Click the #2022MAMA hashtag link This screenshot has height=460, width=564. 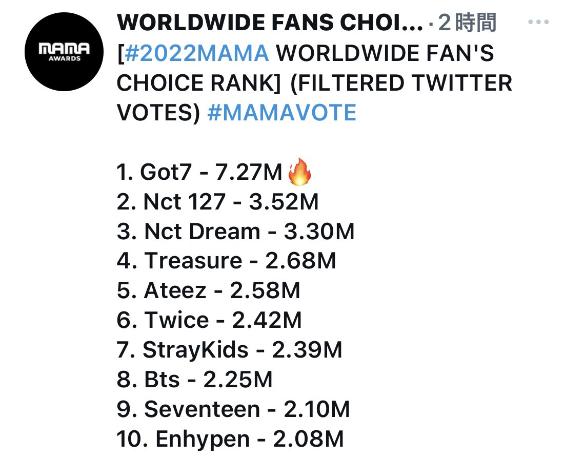click(197, 53)
